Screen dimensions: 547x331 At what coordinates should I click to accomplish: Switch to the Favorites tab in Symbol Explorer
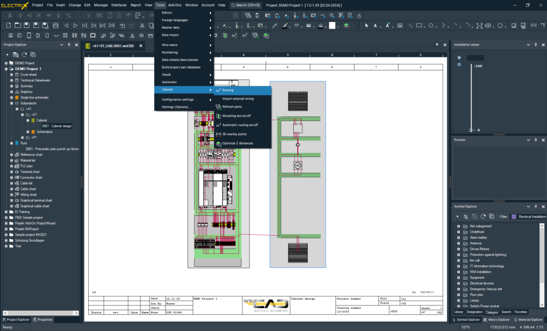(521, 312)
